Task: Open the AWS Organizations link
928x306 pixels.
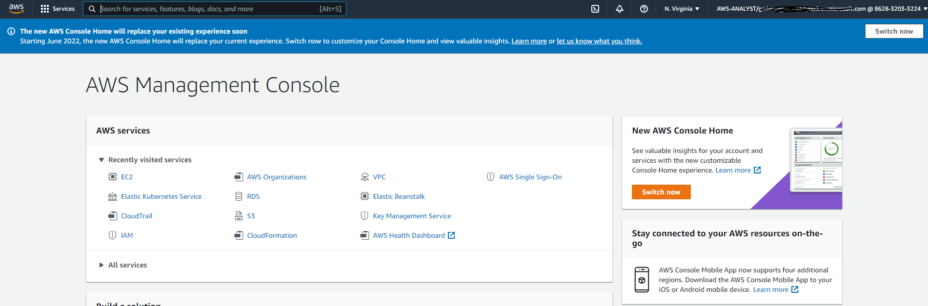Action: (x=277, y=177)
